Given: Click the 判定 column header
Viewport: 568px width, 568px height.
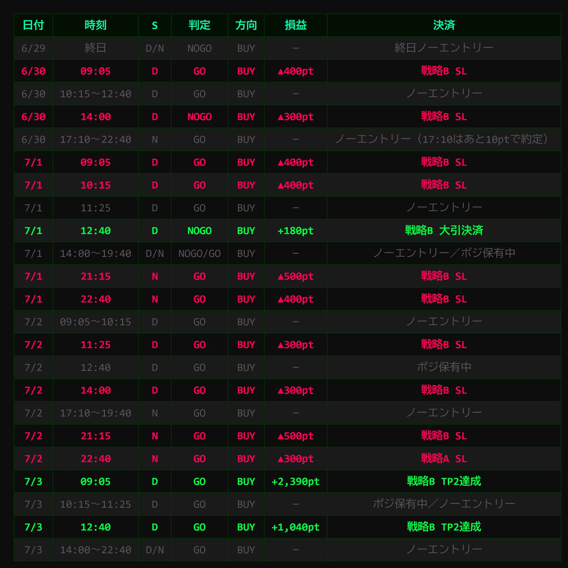Looking at the screenshot, I should tap(200, 25).
